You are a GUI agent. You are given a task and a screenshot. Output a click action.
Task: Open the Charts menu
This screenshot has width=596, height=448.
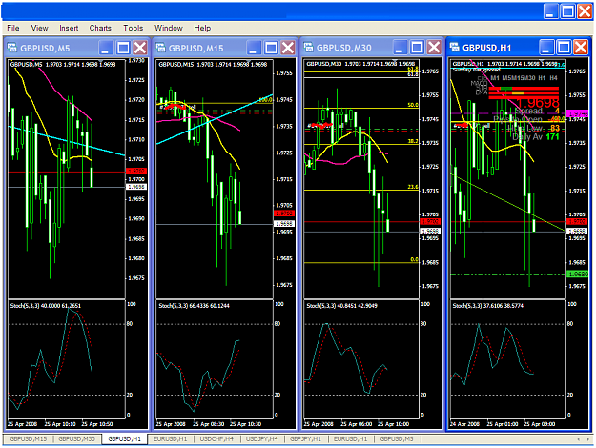100,28
